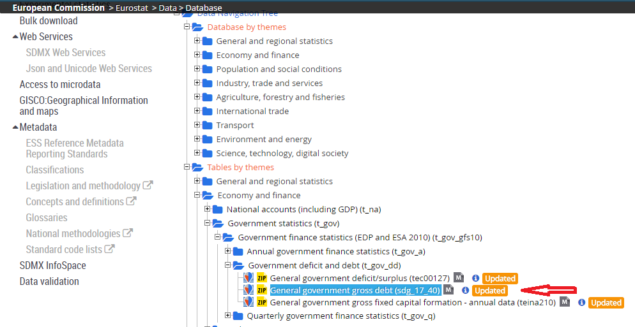Click external link icon beside National methodologies
635x327 pixels.
(128, 233)
